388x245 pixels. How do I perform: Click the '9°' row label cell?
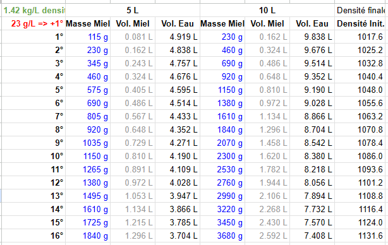click(x=33, y=143)
